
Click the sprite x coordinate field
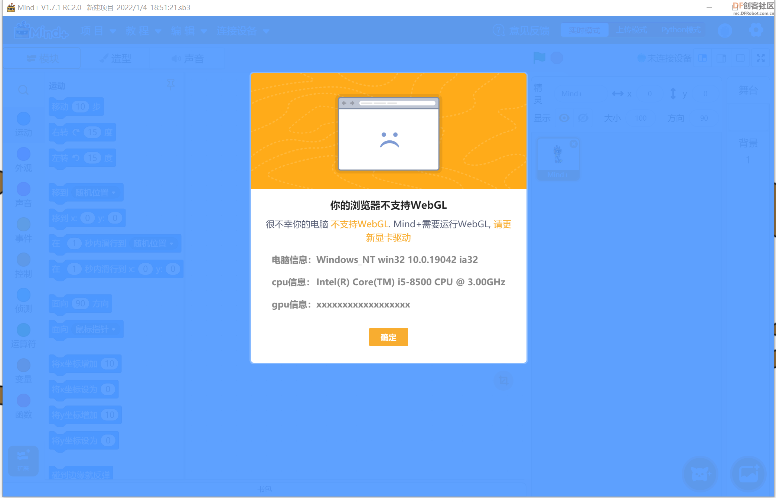point(650,94)
